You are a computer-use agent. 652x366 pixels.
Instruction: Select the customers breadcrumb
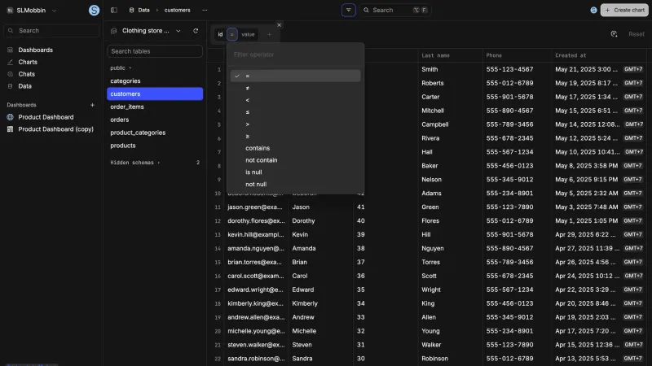click(177, 10)
